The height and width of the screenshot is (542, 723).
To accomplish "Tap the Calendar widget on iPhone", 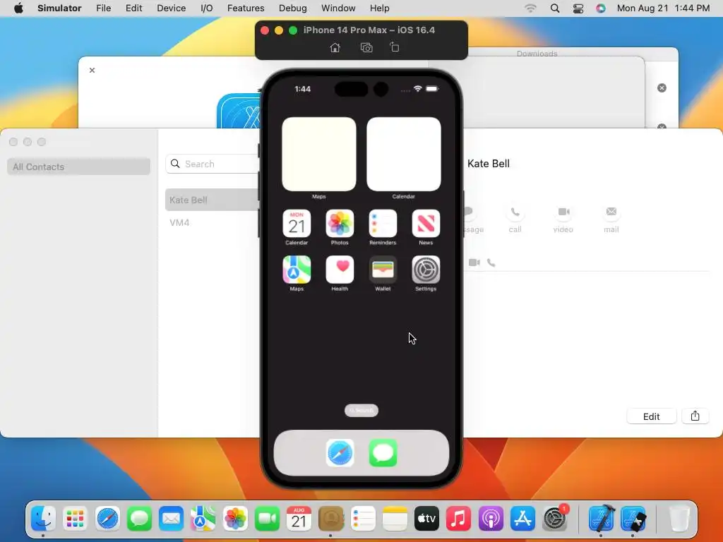I will [x=403, y=154].
